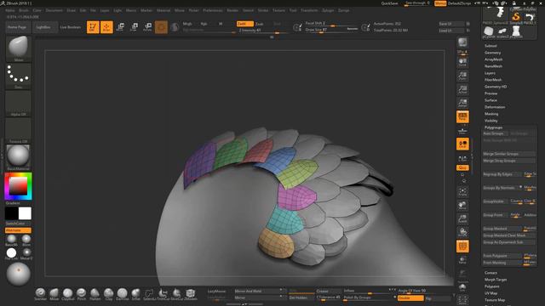Screen dimensions: 545x306
Task: Open the current brush thumbnail
Action: tap(19, 48)
